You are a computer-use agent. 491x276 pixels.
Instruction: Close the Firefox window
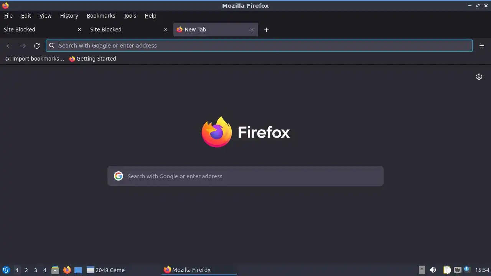(486, 6)
